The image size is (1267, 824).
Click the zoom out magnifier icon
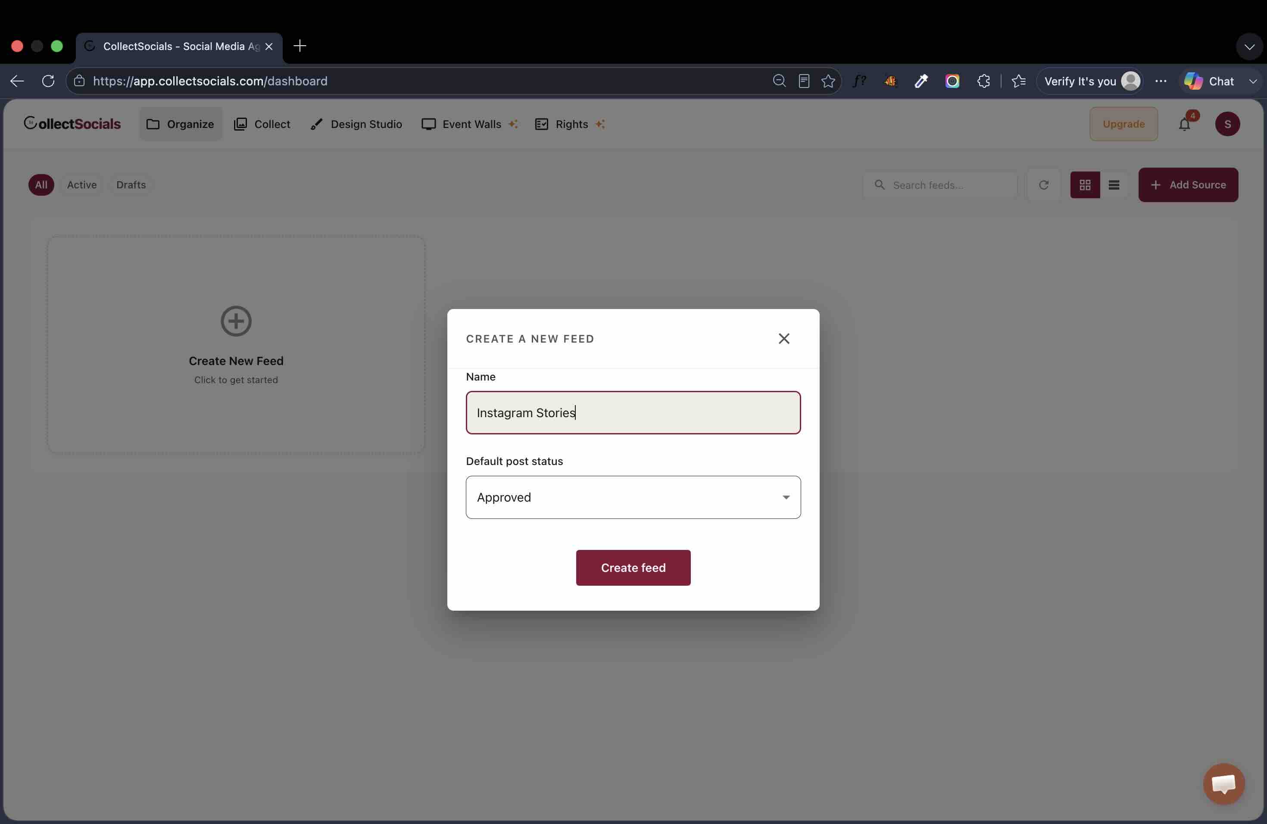(779, 81)
